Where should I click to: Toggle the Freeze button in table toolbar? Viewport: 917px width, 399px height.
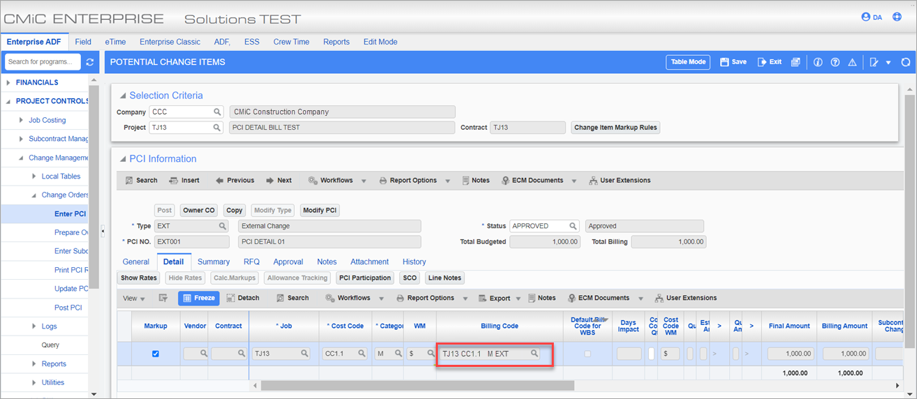199,298
